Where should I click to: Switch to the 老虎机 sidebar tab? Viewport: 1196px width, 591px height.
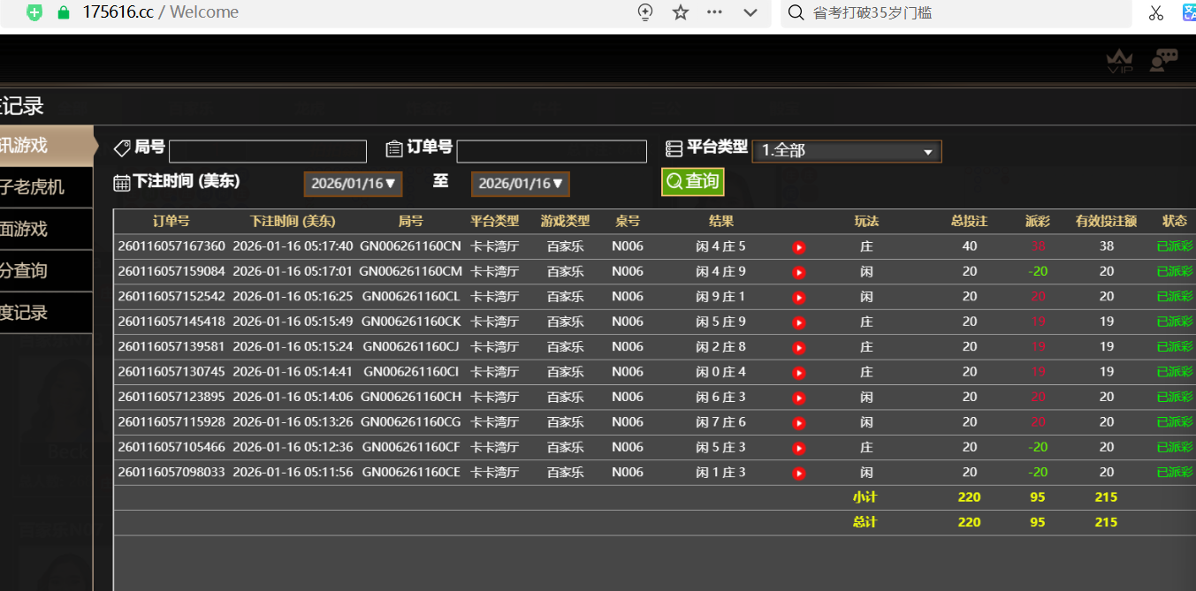[44, 187]
